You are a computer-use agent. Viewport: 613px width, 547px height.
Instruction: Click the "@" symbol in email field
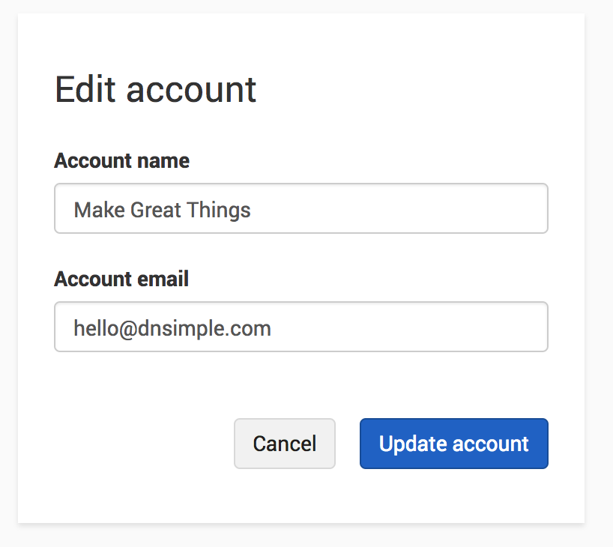[126, 327]
